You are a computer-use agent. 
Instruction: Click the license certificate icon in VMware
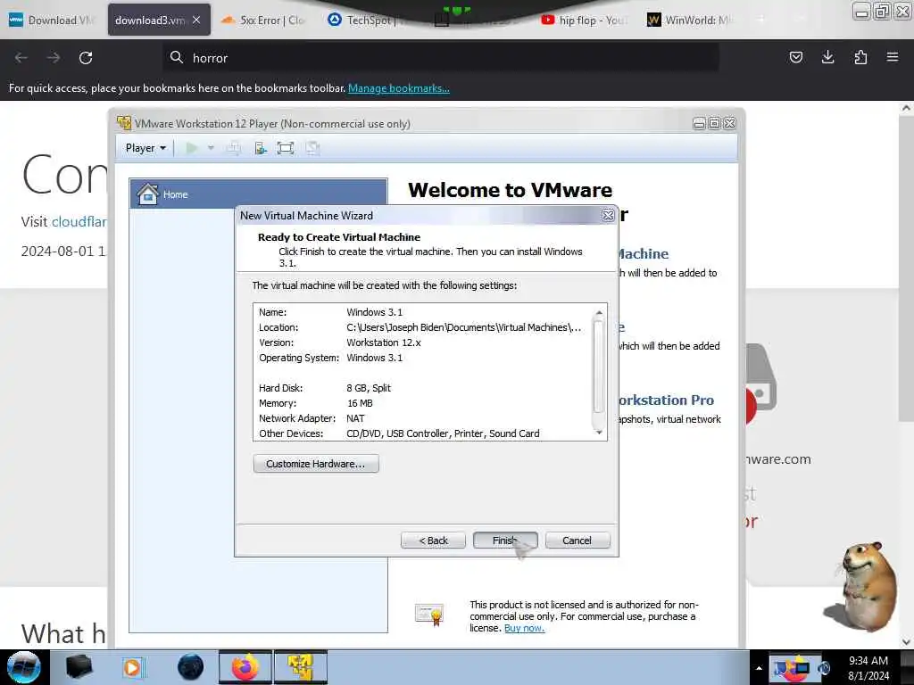(x=429, y=615)
